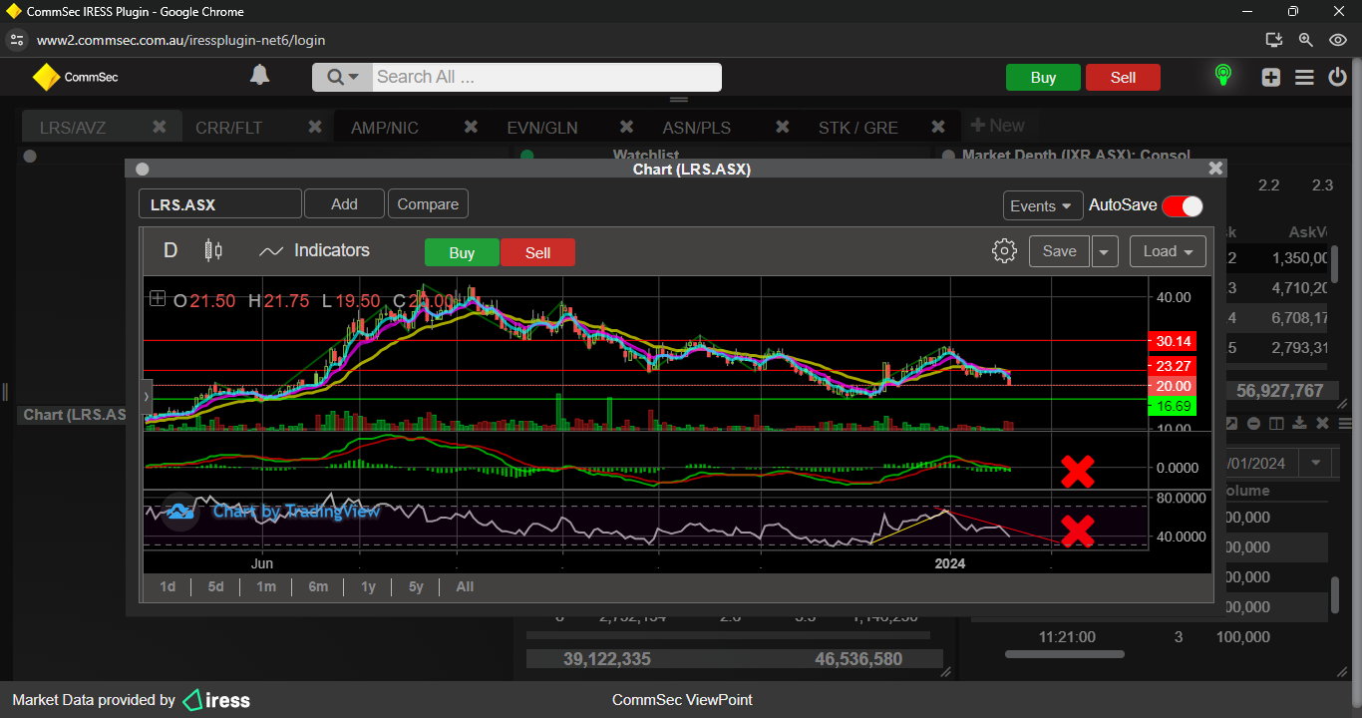This screenshot has width=1362, height=718.
Task: Open the Indicators menu
Action: pyautogui.click(x=314, y=251)
